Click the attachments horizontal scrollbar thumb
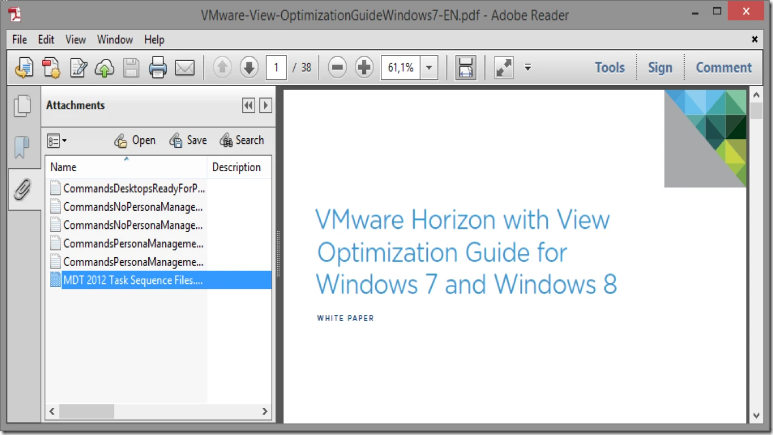 click(87, 411)
